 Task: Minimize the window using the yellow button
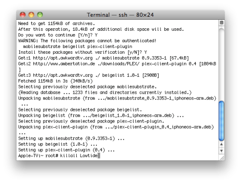[x=31, y=15]
